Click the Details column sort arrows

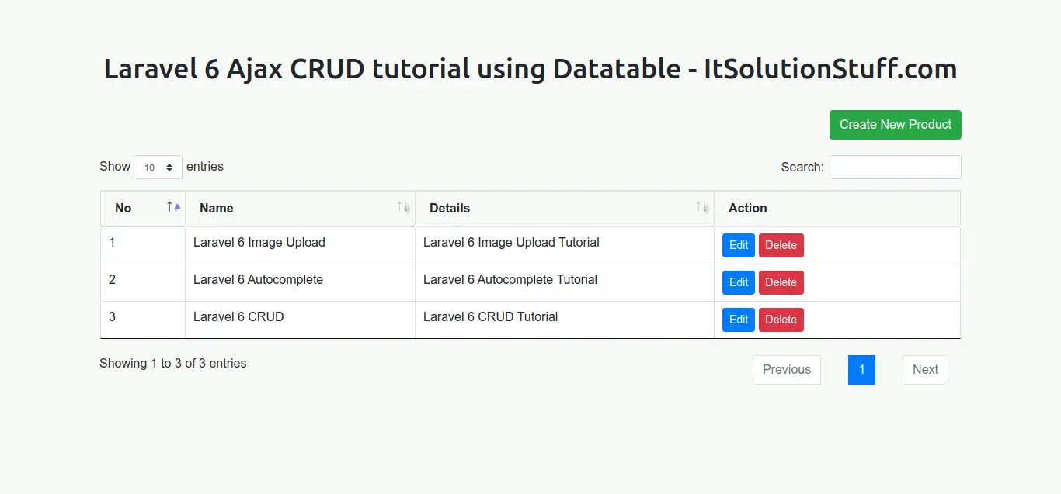point(702,208)
